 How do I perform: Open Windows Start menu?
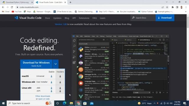(3, 103)
